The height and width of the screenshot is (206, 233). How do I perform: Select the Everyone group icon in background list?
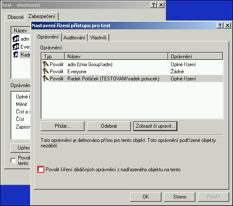(16, 46)
